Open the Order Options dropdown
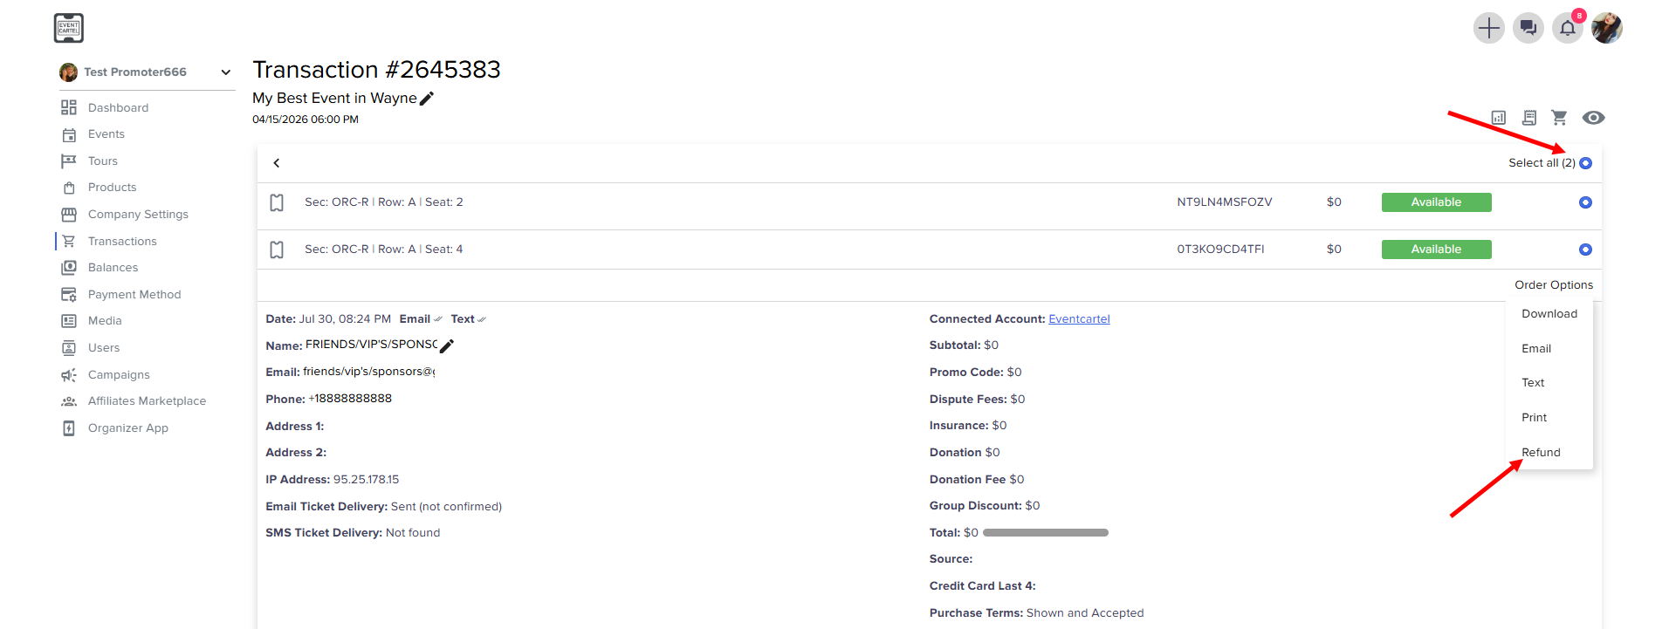The width and height of the screenshot is (1676, 629). [1554, 285]
